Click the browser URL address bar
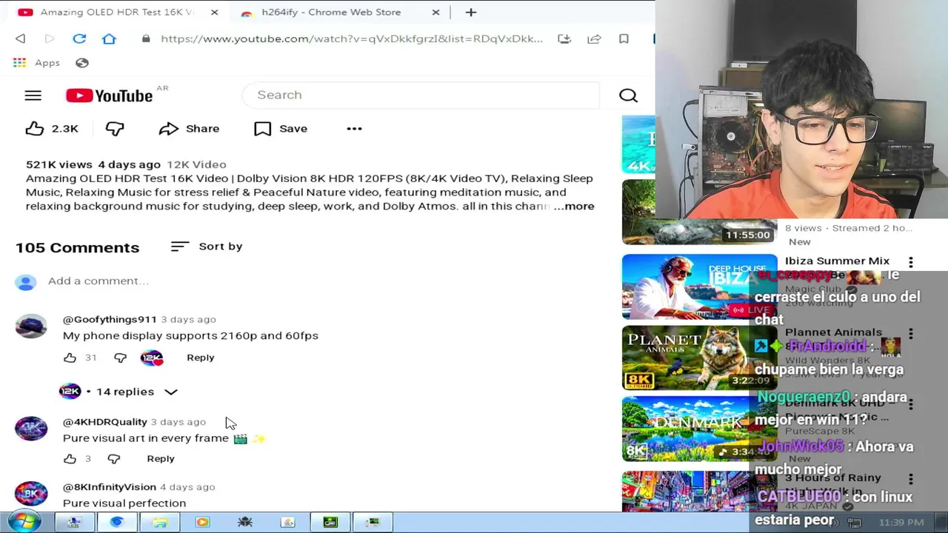The image size is (948, 533). [352, 38]
